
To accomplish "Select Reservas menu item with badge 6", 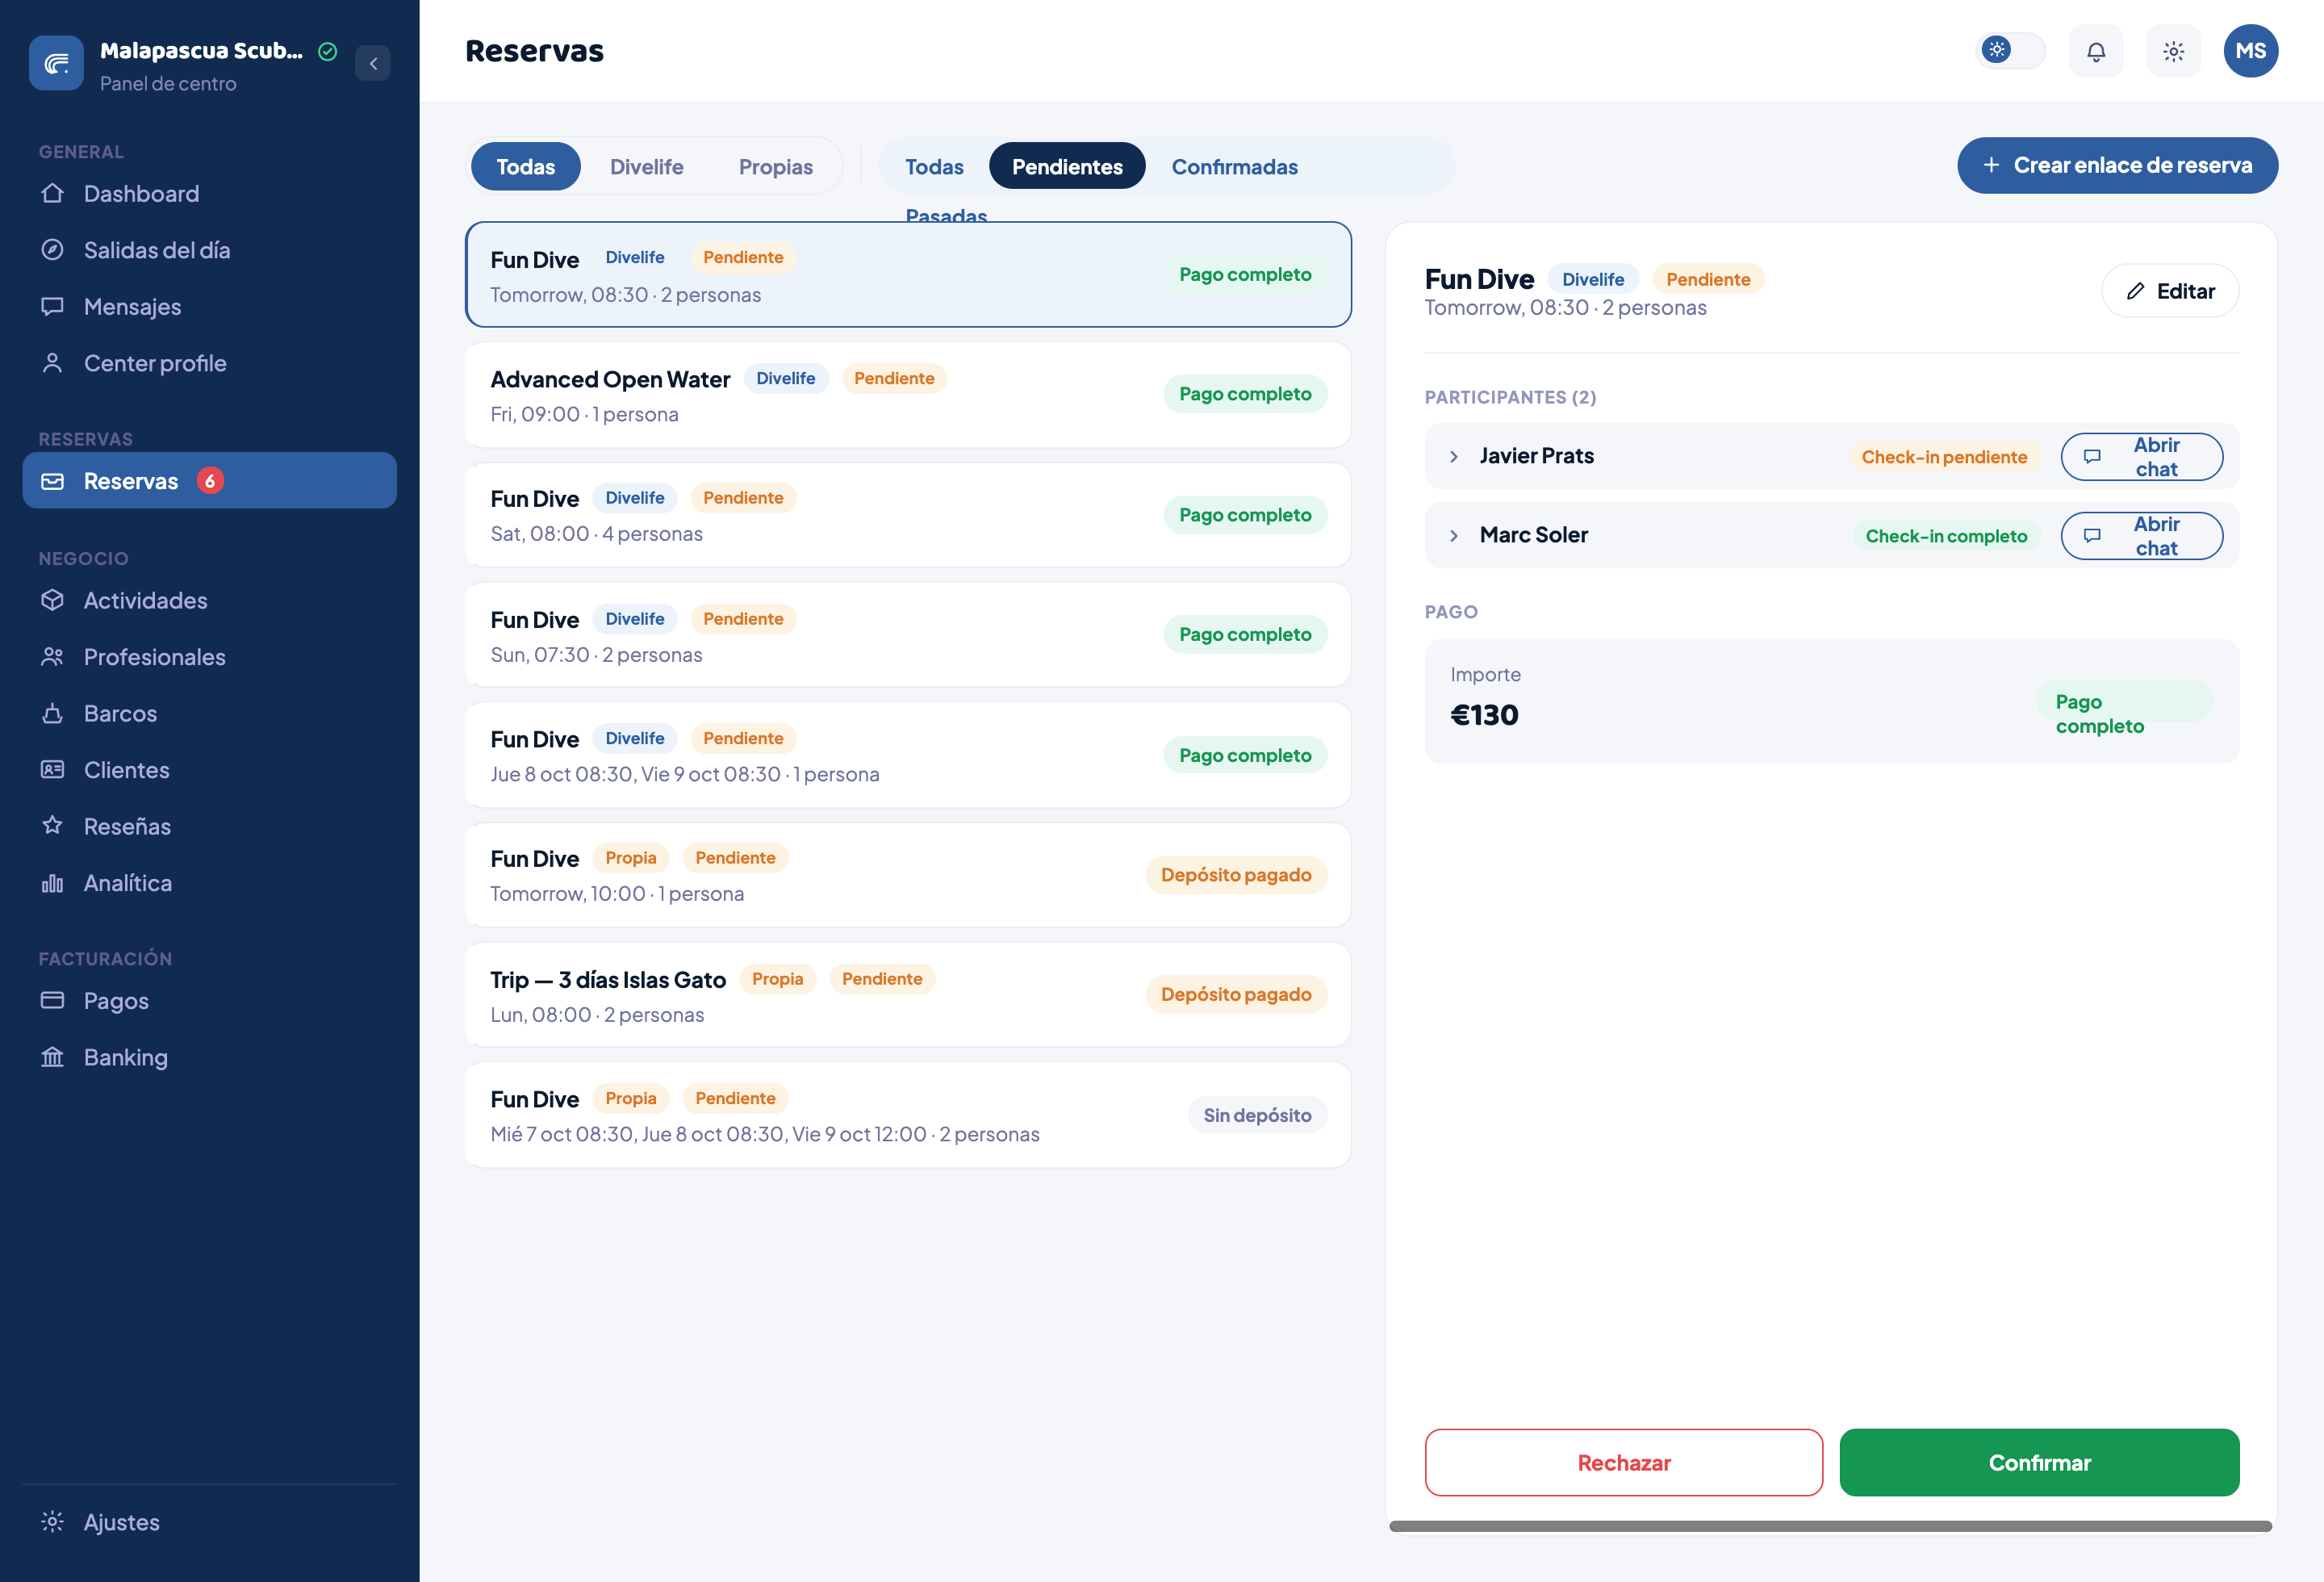I will tap(209, 481).
